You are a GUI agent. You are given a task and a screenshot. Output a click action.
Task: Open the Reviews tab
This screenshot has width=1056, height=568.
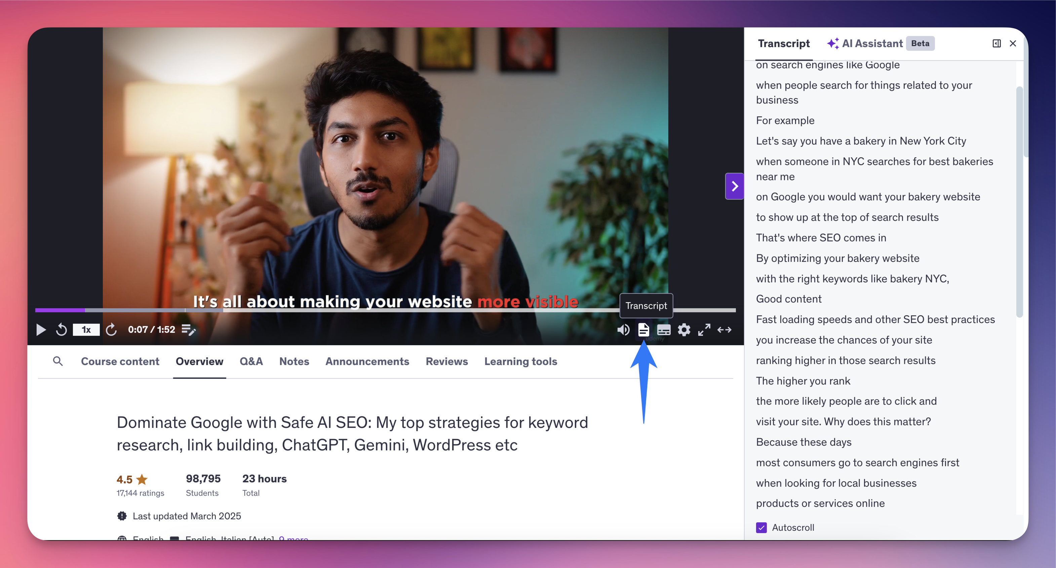pos(447,361)
